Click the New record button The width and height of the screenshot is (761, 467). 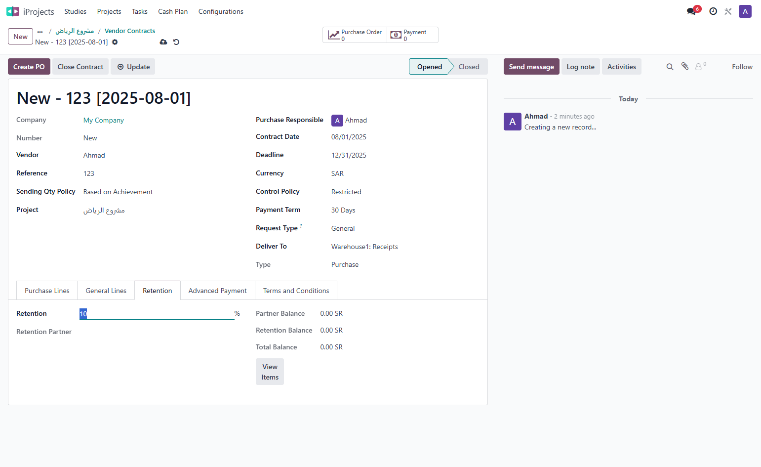pos(20,37)
